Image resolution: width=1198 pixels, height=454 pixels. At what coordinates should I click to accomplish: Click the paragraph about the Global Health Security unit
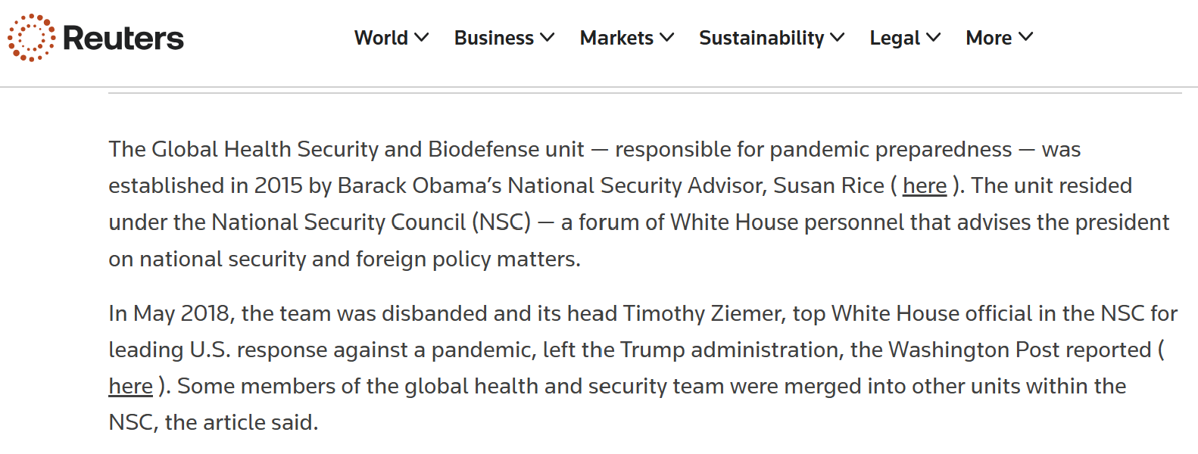pos(639,204)
